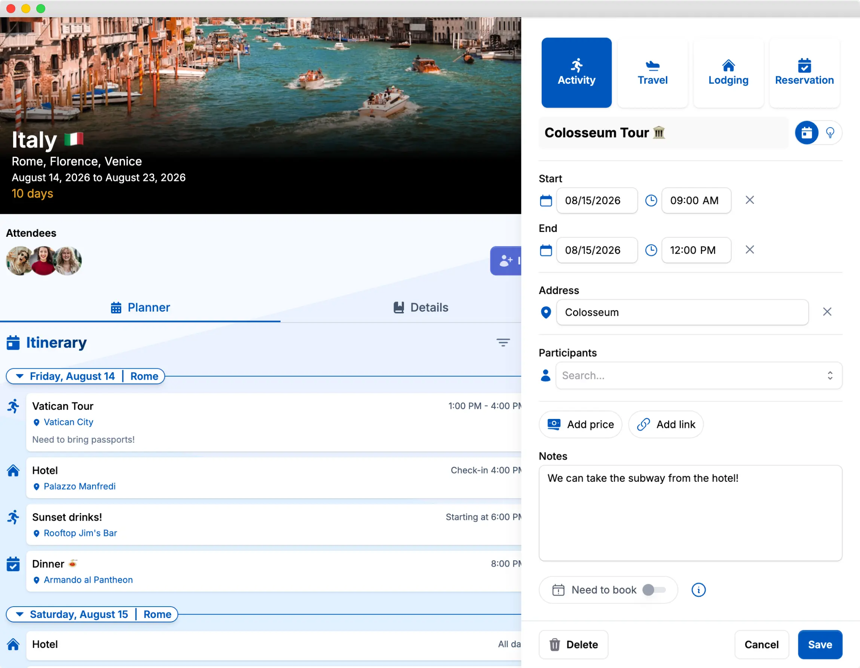Viewport: 860px width, 668px height.
Task: Switch to the Planner tab
Action: 141,307
